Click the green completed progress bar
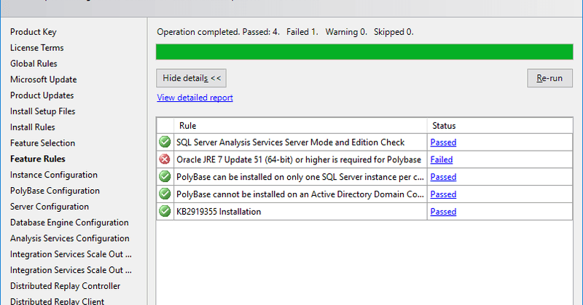The image size is (583, 305). (364, 52)
